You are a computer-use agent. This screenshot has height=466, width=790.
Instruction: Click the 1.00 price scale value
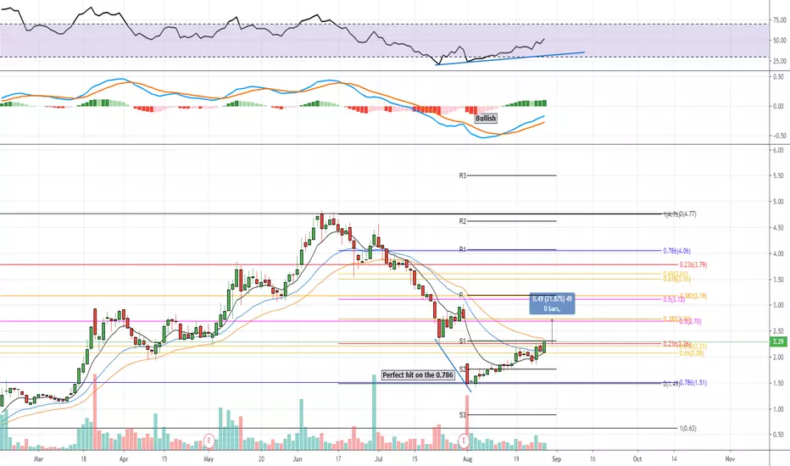click(x=780, y=409)
